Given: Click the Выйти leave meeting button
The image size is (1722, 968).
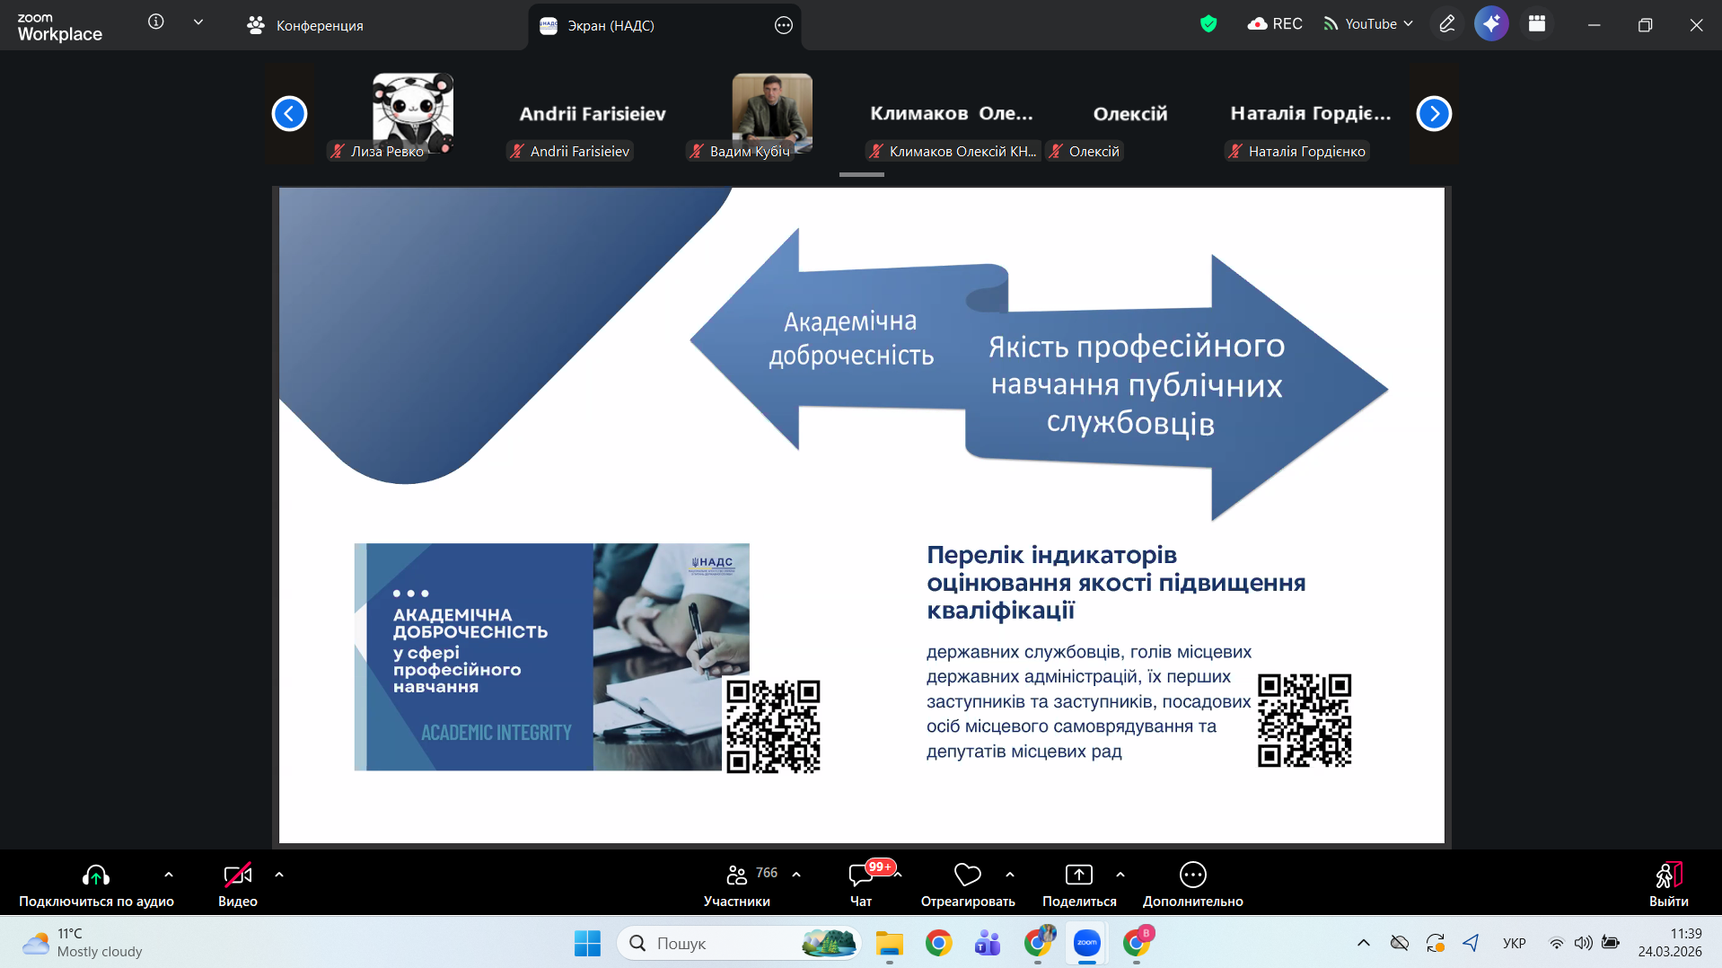Looking at the screenshot, I should (1668, 884).
